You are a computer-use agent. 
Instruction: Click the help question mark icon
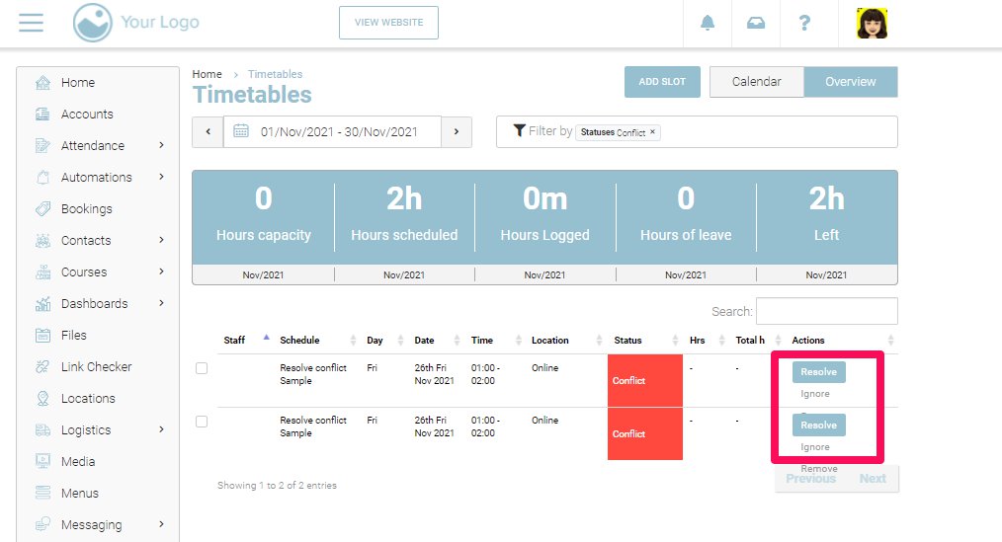pyautogui.click(x=804, y=24)
